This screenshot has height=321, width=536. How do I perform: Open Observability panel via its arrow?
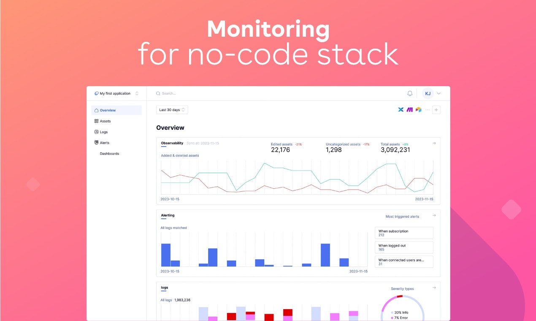pos(434,143)
